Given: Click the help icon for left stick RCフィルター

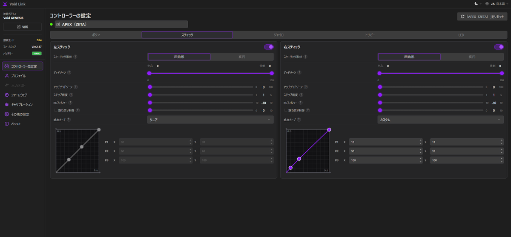Looking at the screenshot, I should click(x=70, y=103).
